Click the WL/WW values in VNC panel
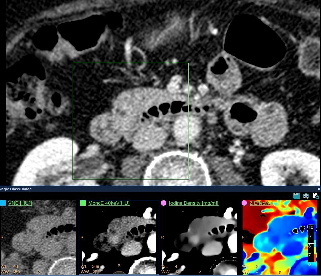This screenshot has height=276, width=321. [x=10, y=269]
